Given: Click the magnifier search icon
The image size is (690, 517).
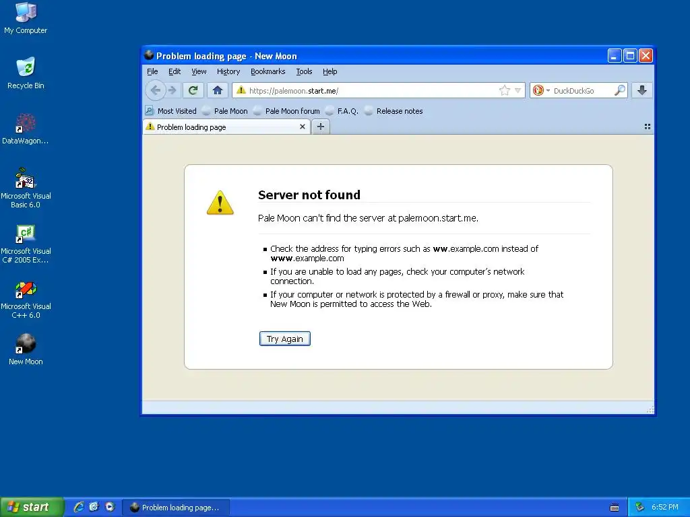Looking at the screenshot, I should coord(620,91).
